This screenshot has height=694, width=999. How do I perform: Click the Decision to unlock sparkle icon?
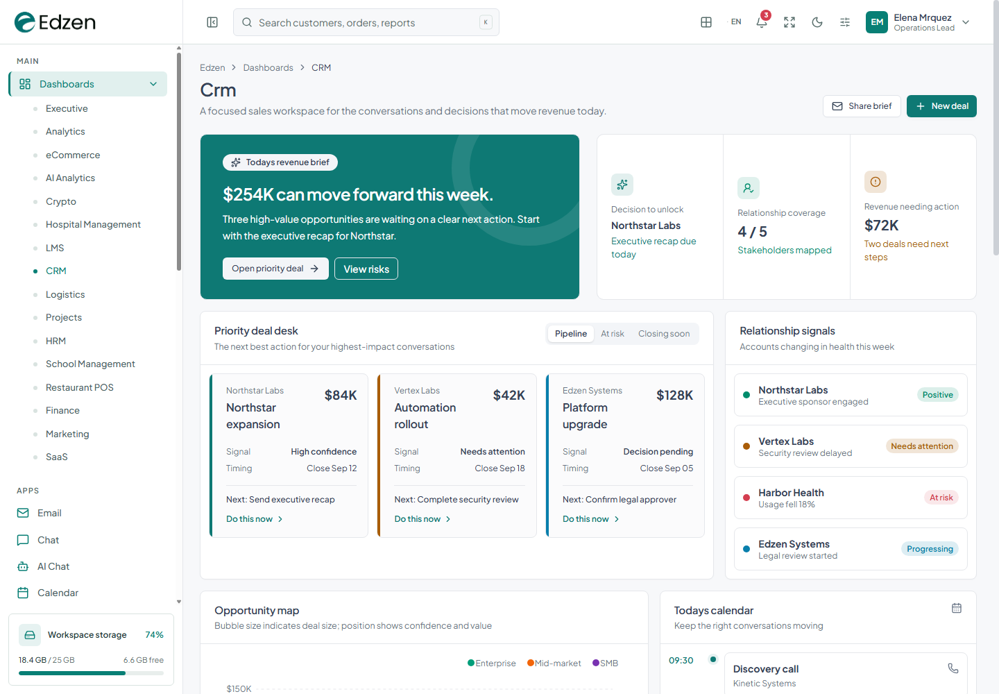click(x=622, y=185)
